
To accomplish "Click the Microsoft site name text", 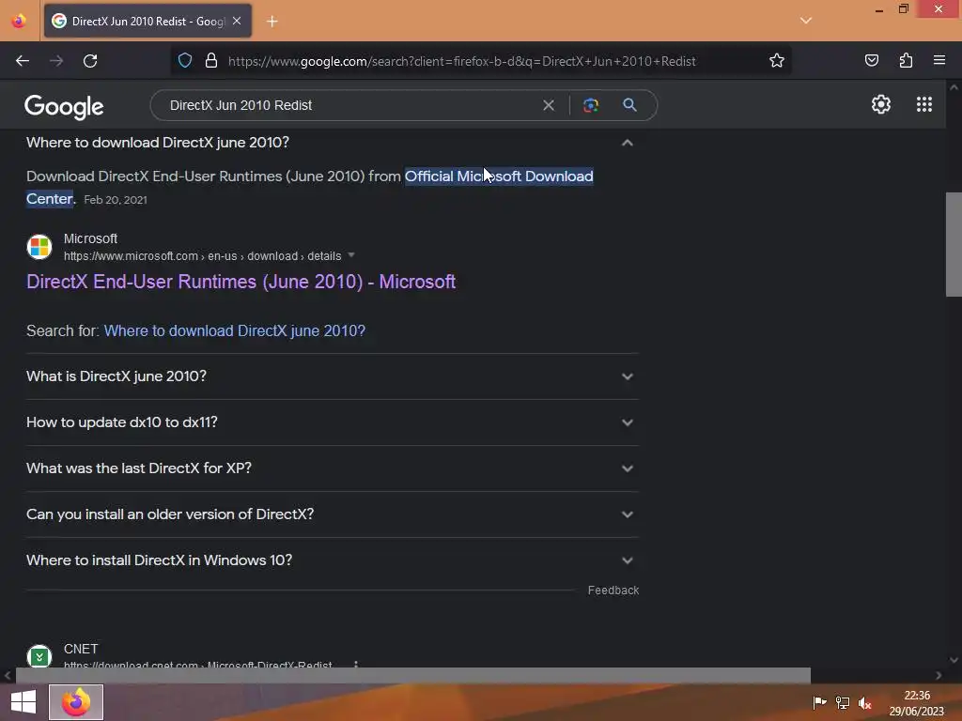I will pos(90,238).
